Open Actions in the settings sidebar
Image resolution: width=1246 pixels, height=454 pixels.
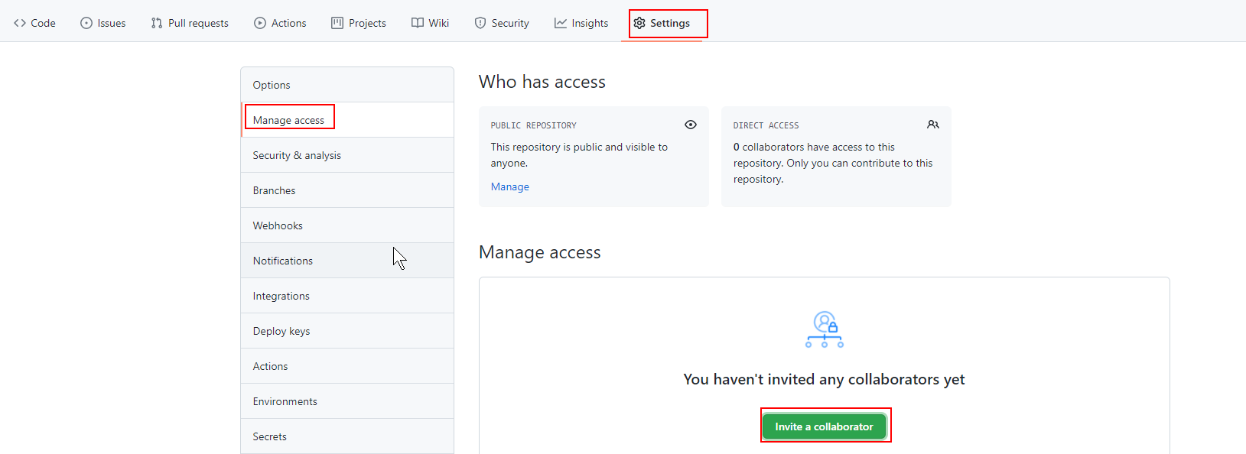(347, 366)
